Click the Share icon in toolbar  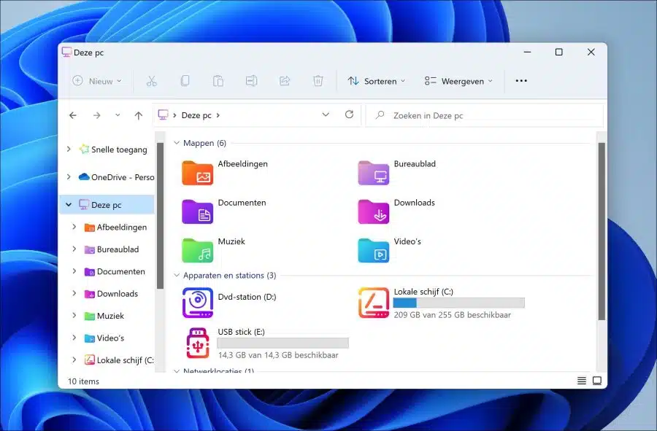pos(285,81)
